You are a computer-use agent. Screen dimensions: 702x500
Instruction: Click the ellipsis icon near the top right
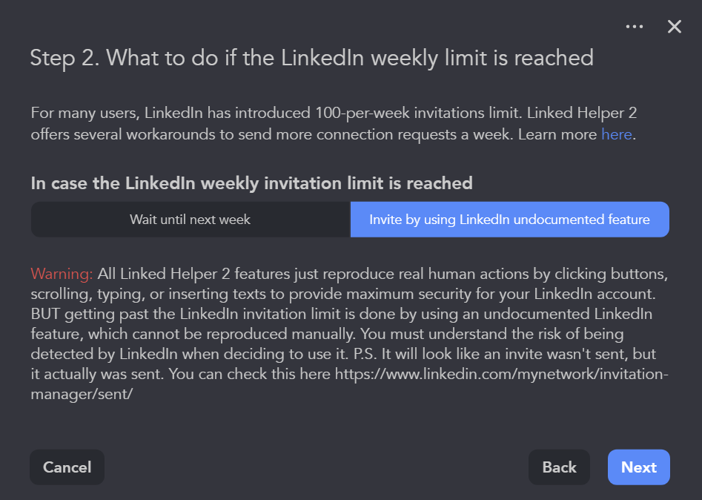coord(635,27)
